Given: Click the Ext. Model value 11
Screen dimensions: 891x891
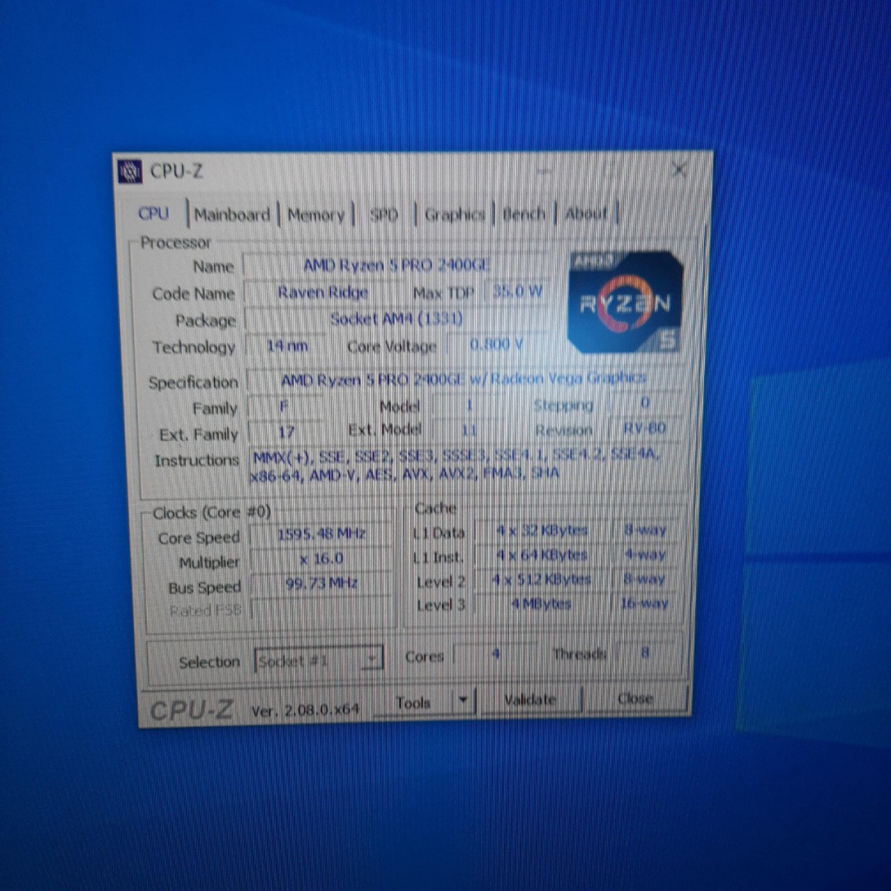Looking at the screenshot, I should pos(469,430).
